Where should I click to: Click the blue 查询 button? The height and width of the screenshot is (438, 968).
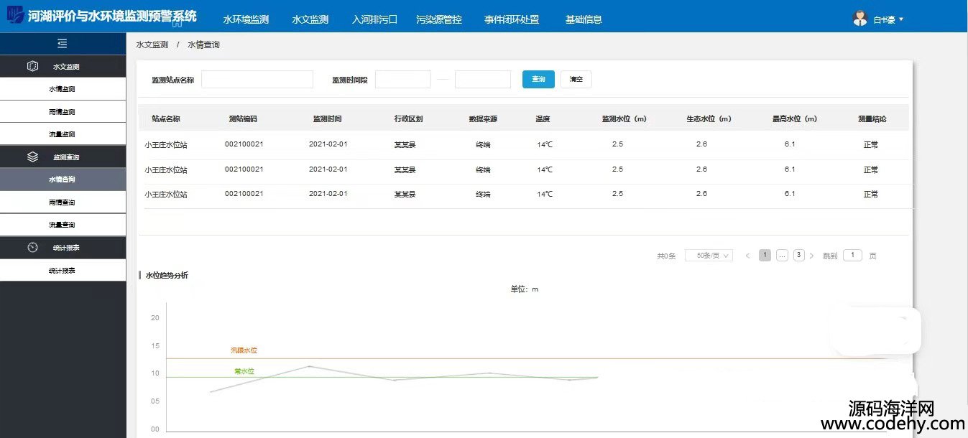click(x=538, y=79)
